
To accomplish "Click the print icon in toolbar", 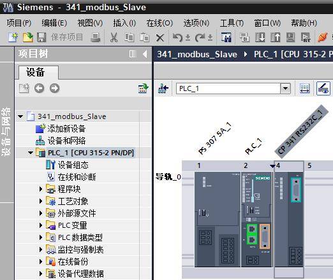I will [96, 38].
